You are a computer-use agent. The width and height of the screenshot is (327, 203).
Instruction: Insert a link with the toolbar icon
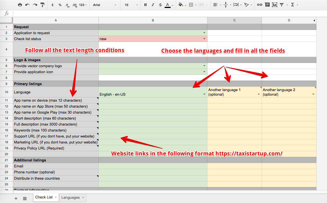pyautogui.click(x=259, y=5)
